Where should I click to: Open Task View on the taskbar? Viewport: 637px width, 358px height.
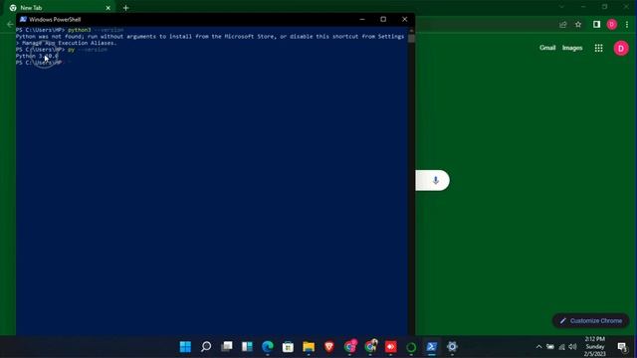(227, 347)
